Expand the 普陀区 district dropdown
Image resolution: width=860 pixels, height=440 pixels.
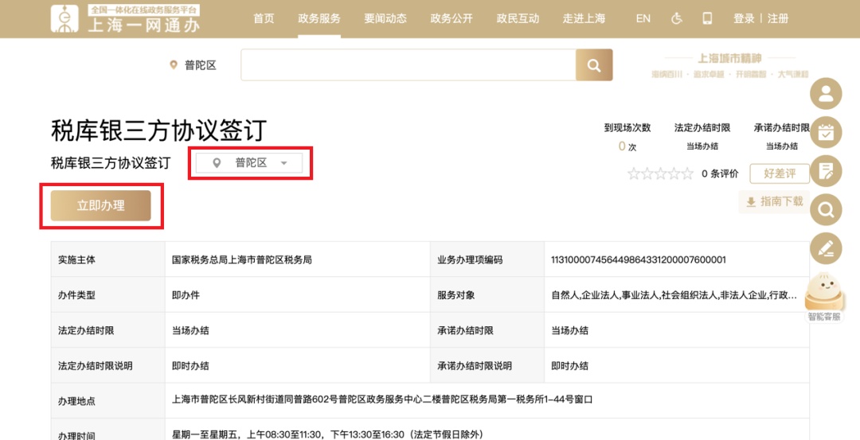pyautogui.click(x=249, y=163)
